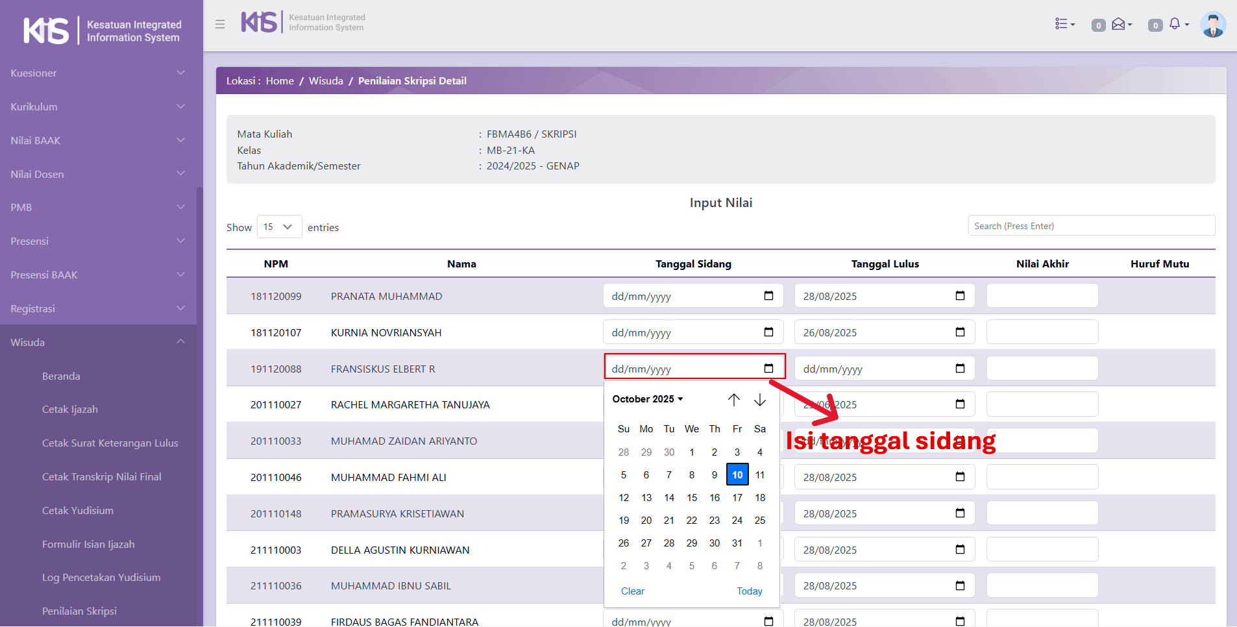The height and width of the screenshot is (627, 1237).
Task: Click the user profile avatar
Action: click(1212, 25)
